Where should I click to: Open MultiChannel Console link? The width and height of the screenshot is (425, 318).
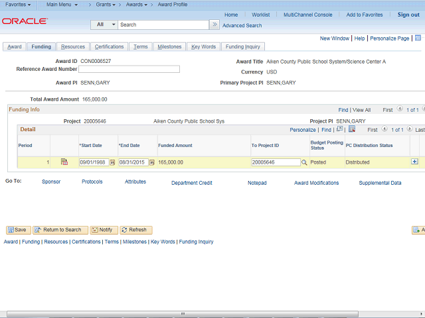click(x=308, y=15)
